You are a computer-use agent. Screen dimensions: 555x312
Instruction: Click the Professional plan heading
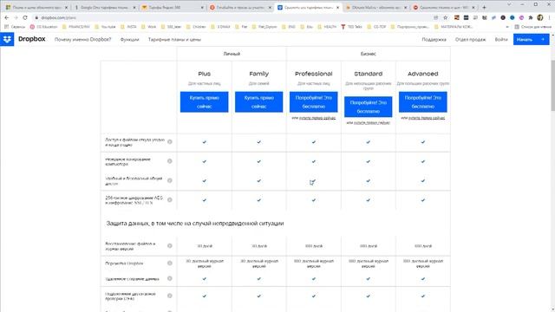click(314, 74)
